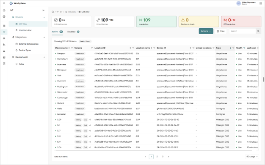
Task: Click the Oxford device name
Action: click(61, 103)
